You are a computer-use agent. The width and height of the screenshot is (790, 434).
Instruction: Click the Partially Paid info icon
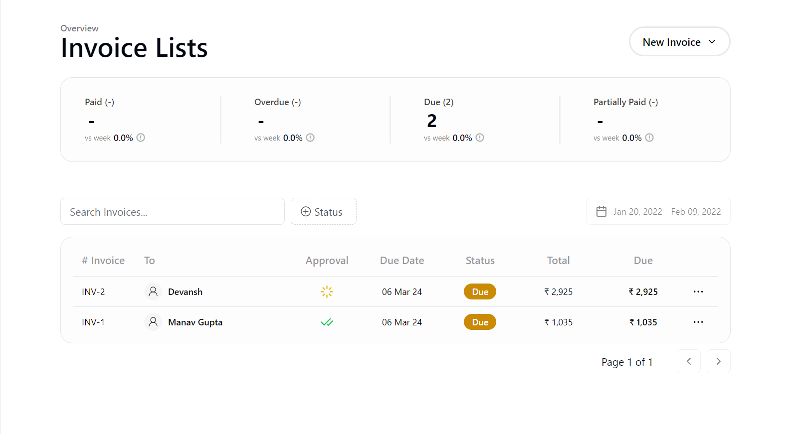(x=649, y=138)
